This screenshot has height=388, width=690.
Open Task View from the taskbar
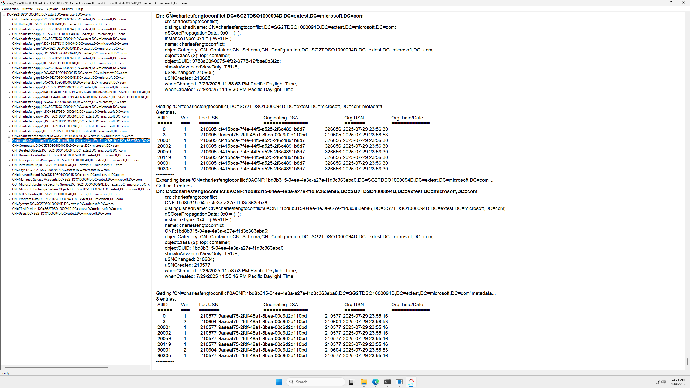(351, 382)
